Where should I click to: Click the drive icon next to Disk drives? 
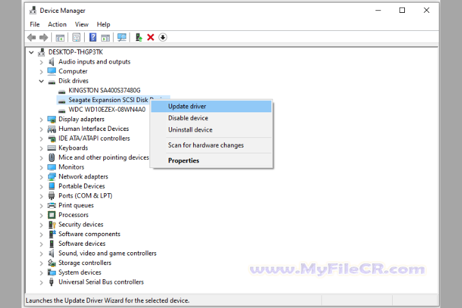[x=51, y=81]
